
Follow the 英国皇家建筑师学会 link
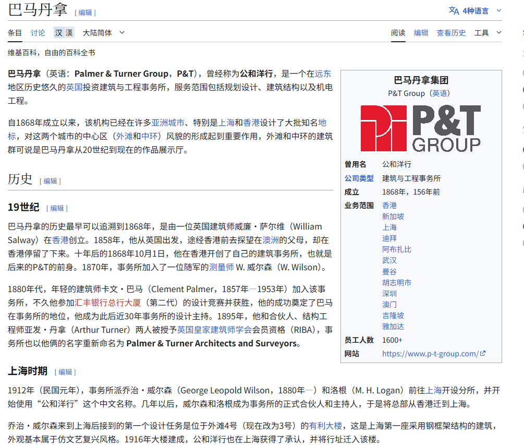[x=214, y=330]
